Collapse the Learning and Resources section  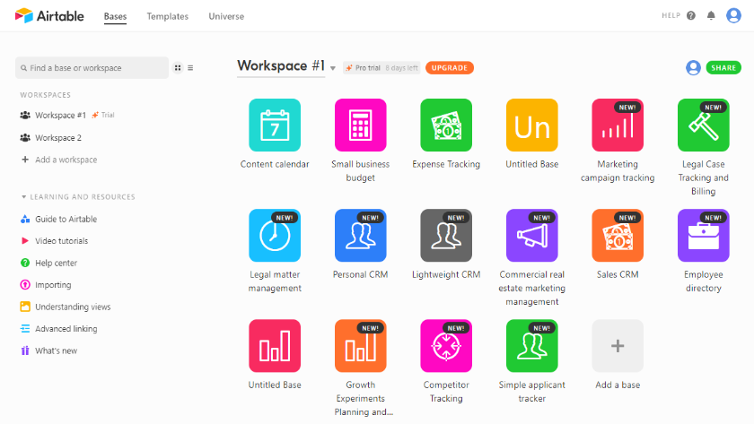23,197
